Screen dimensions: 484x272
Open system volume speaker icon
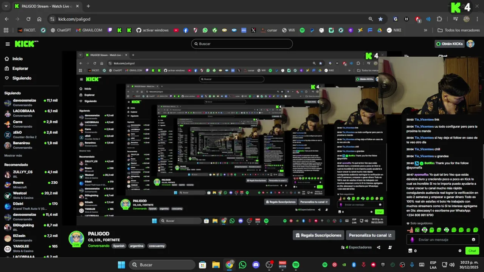451,265
